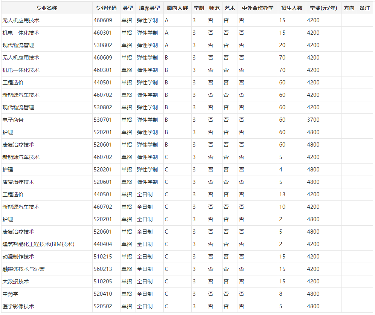Select major code 560213
The width and height of the screenshot is (375, 315).
(103, 269)
